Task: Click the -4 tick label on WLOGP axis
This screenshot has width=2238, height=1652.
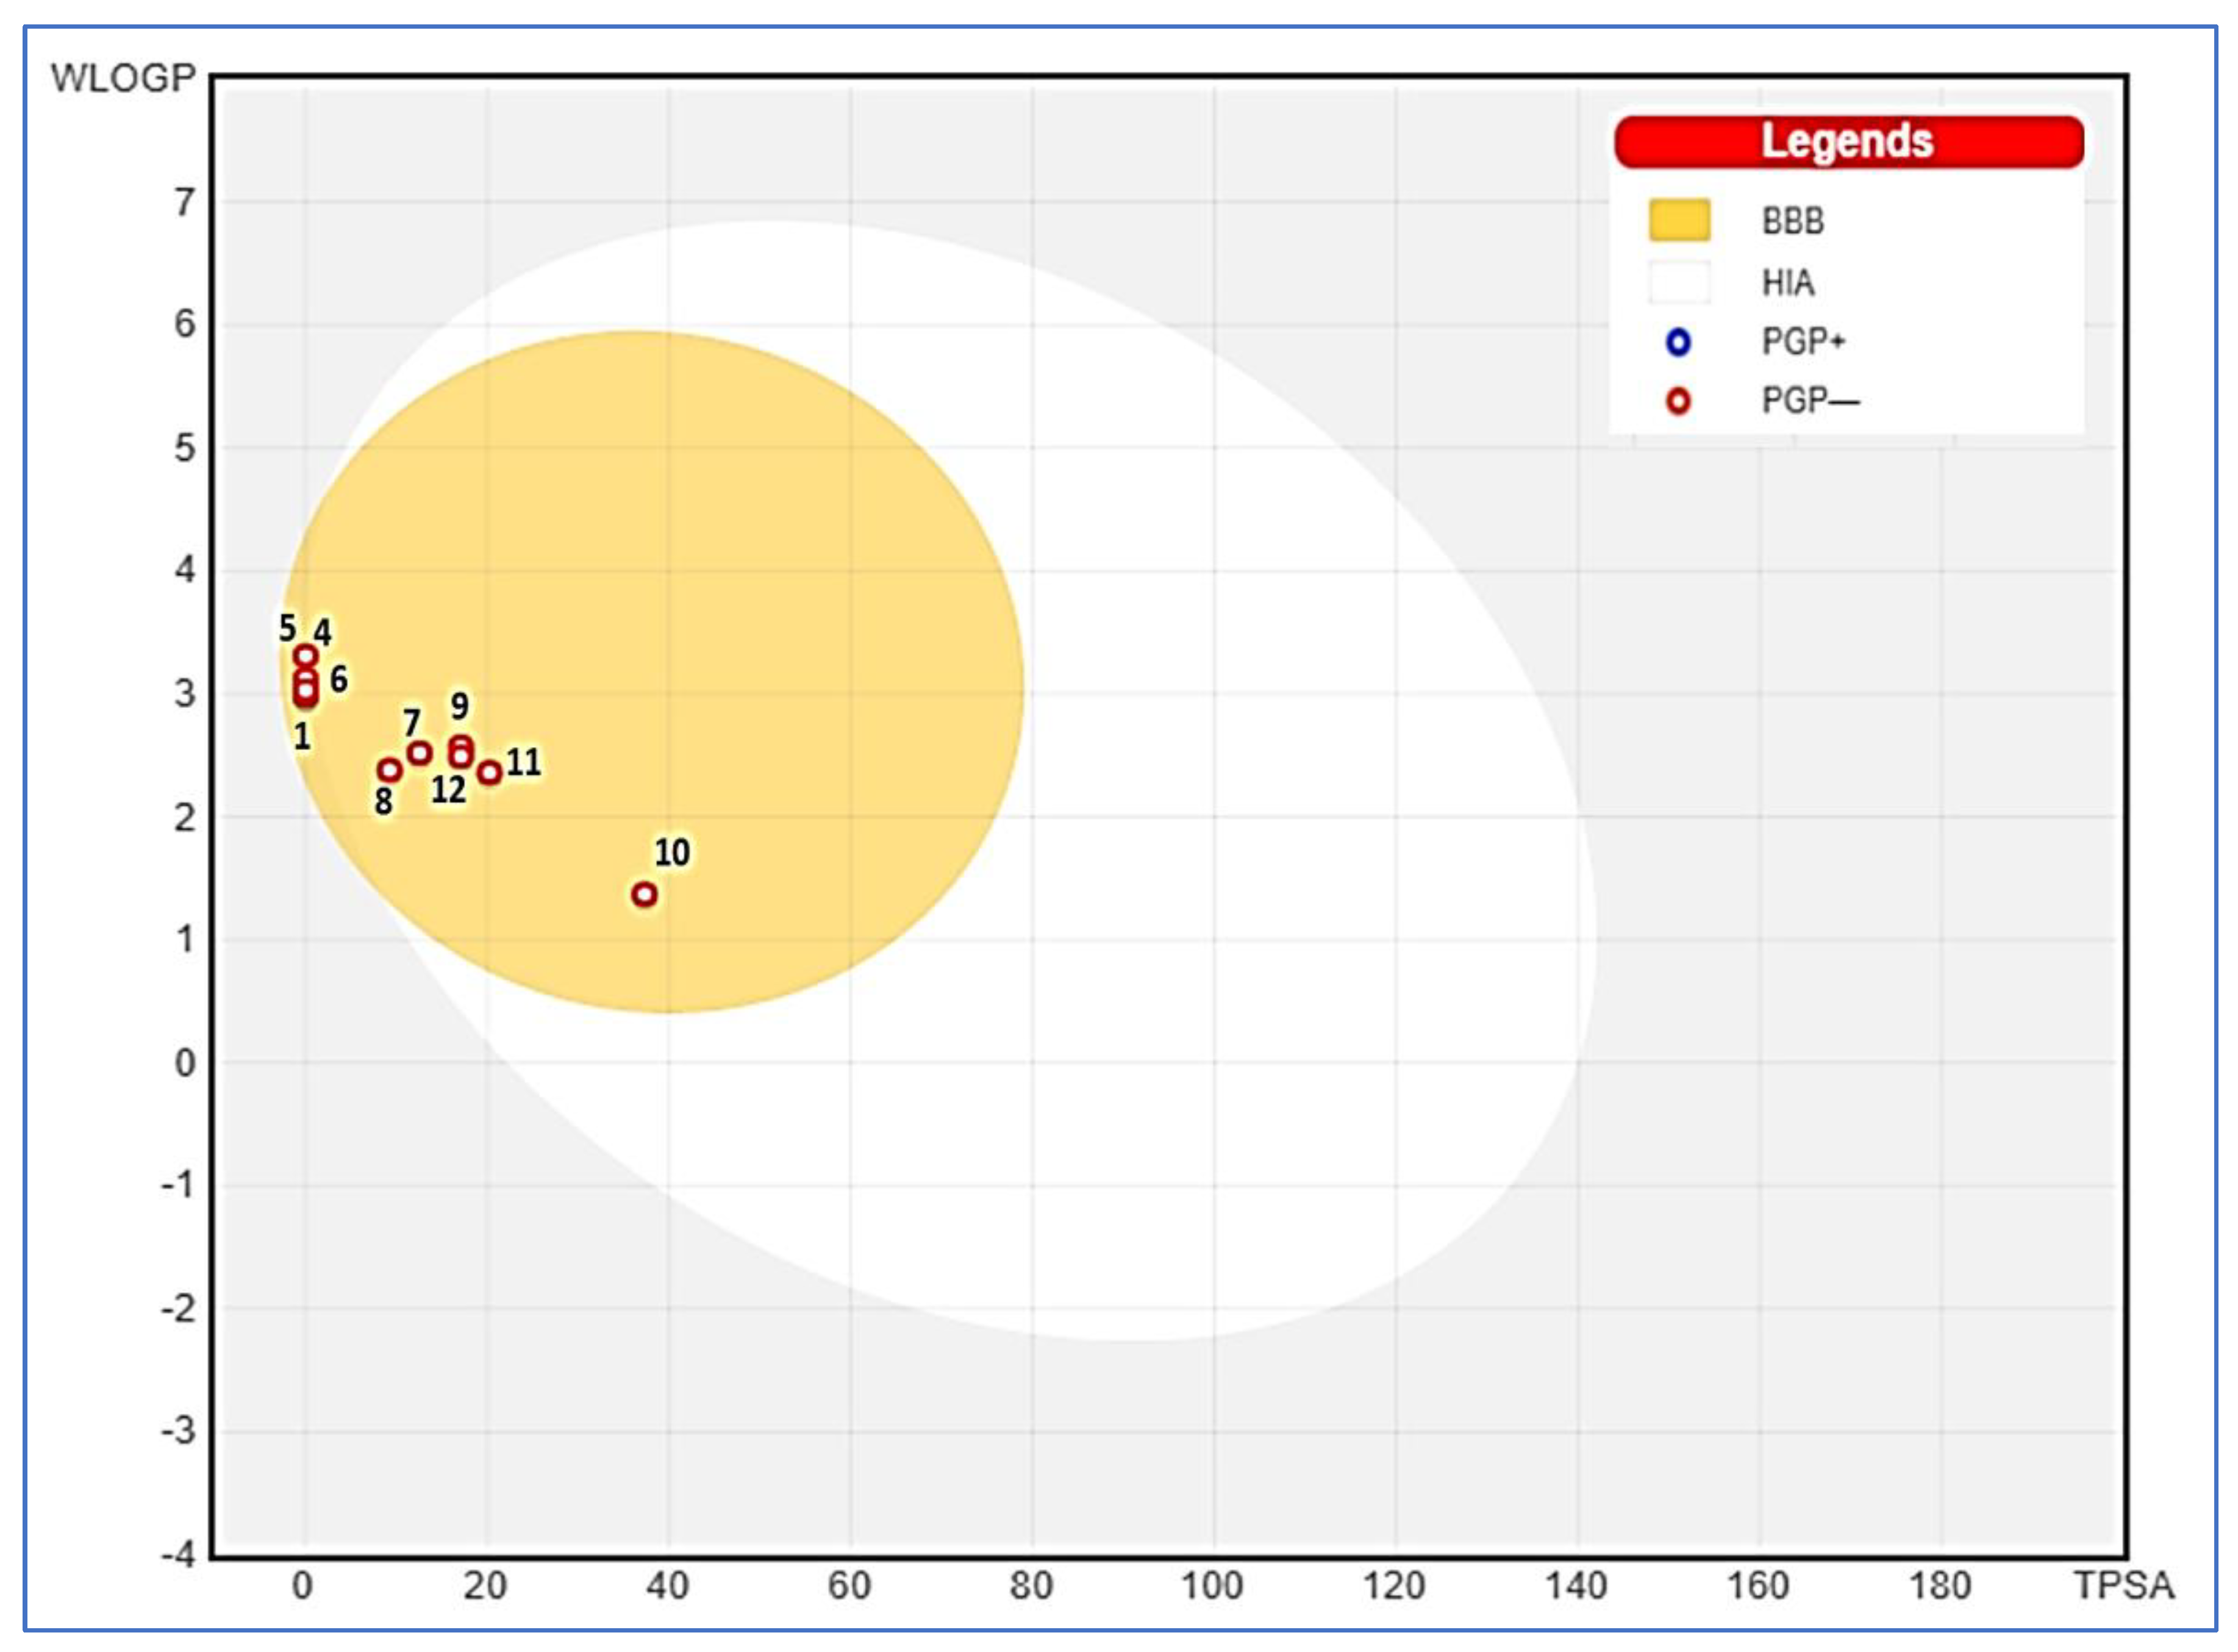Action: tap(179, 1555)
